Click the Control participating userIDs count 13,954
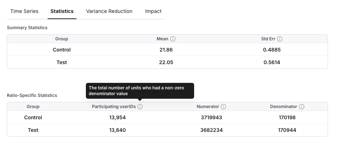Image resolution: width=337 pixels, height=147 pixels. [x=118, y=117]
